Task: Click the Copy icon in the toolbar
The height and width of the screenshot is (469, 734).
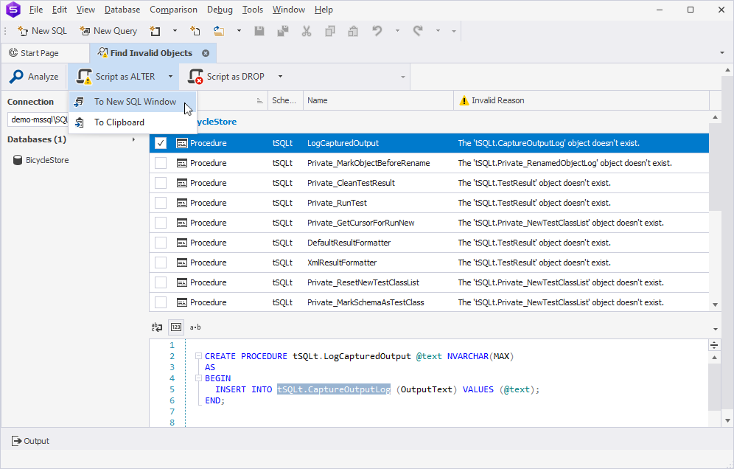Action: click(x=330, y=31)
